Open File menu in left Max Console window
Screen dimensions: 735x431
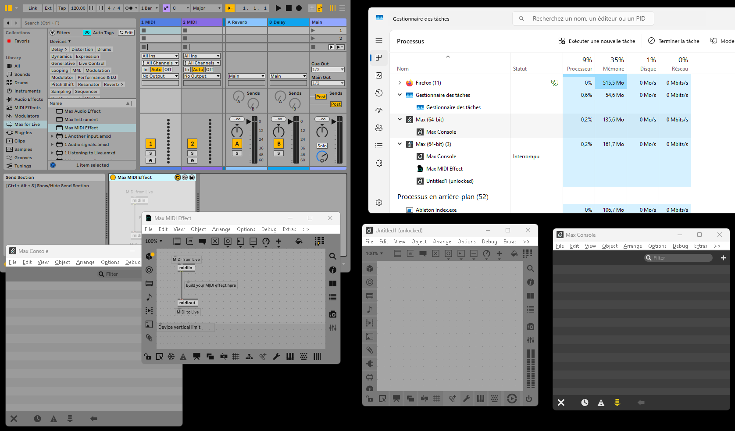click(x=13, y=262)
